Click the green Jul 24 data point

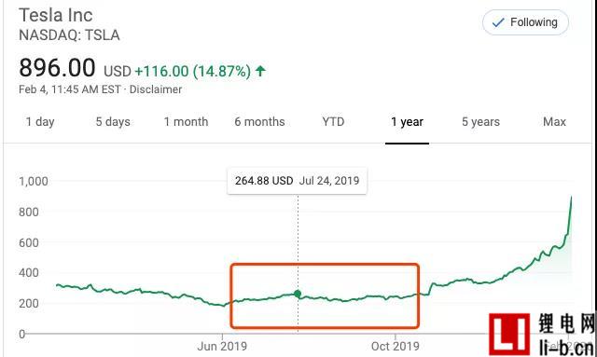tap(298, 294)
